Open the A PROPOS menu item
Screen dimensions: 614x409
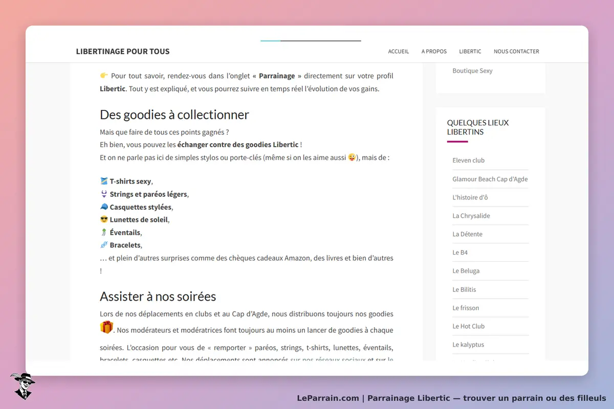(434, 52)
